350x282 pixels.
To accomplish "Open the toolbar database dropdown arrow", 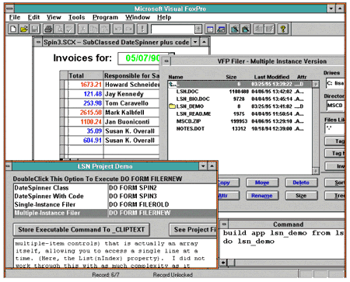I will [x=198, y=29].
